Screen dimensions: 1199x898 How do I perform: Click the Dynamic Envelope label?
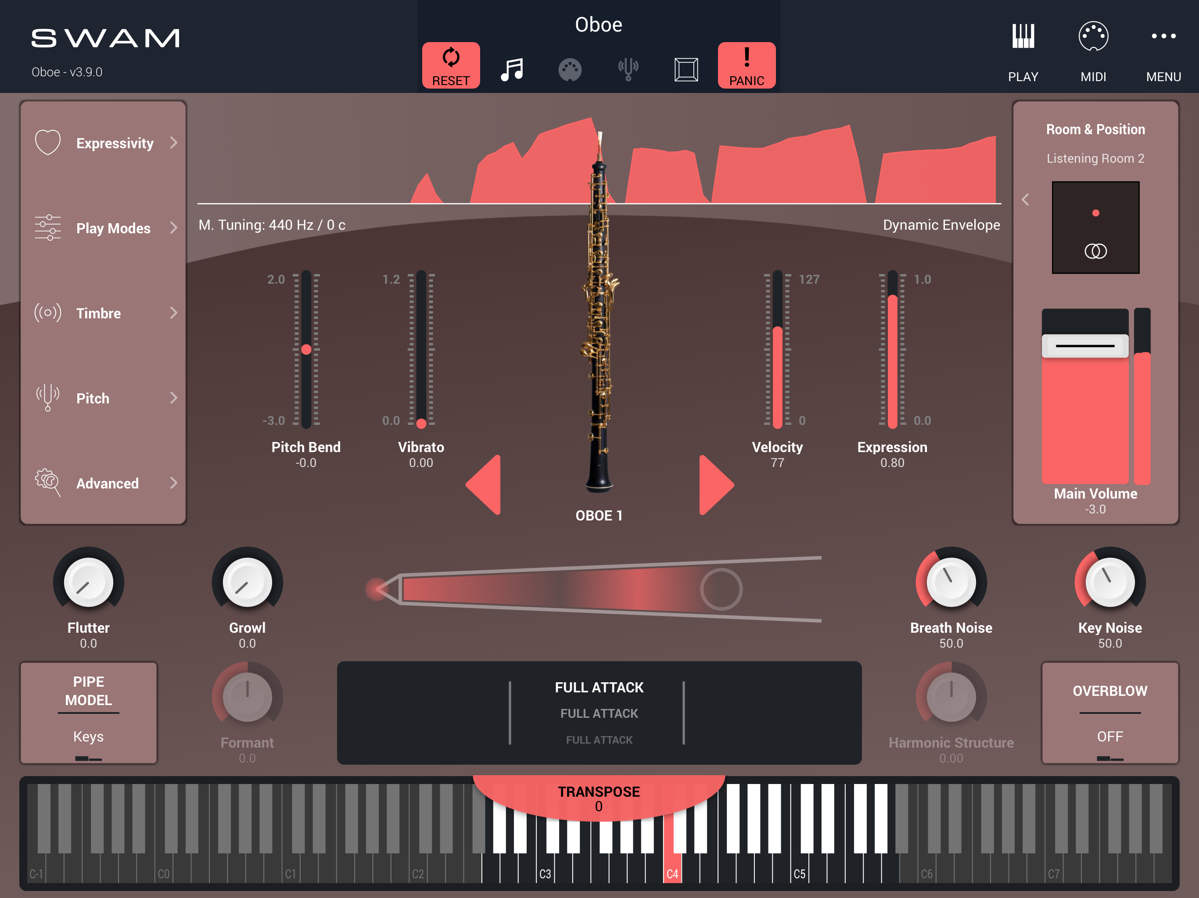pos(941,225)
